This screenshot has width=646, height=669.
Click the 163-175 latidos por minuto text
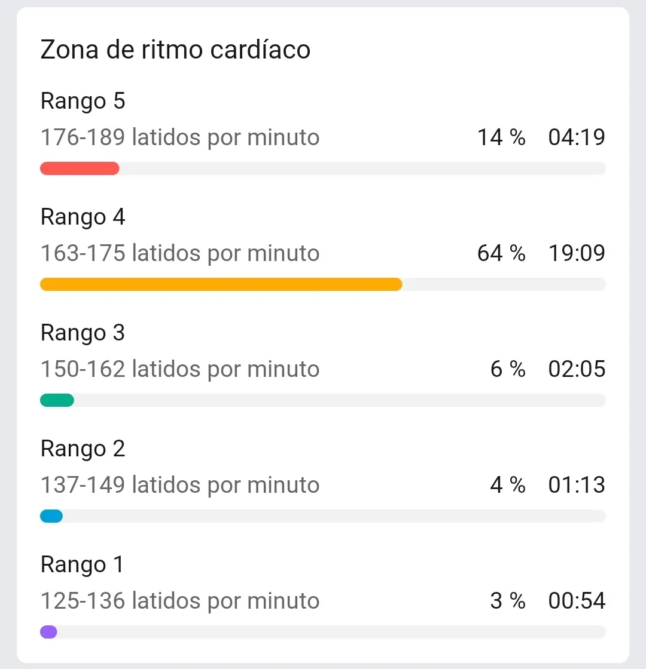click(179, 253)
